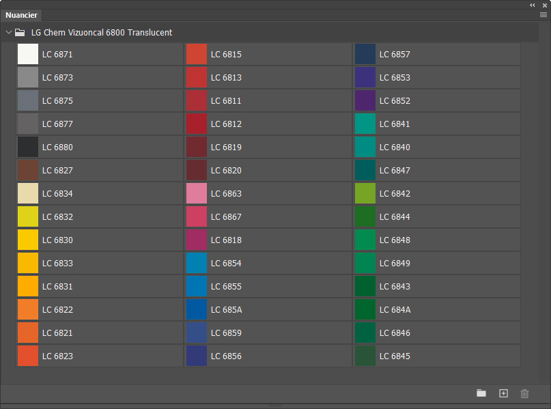Screen dimensions: 551x409
Task: Select the LC 685A swatch
Action: 197,309
